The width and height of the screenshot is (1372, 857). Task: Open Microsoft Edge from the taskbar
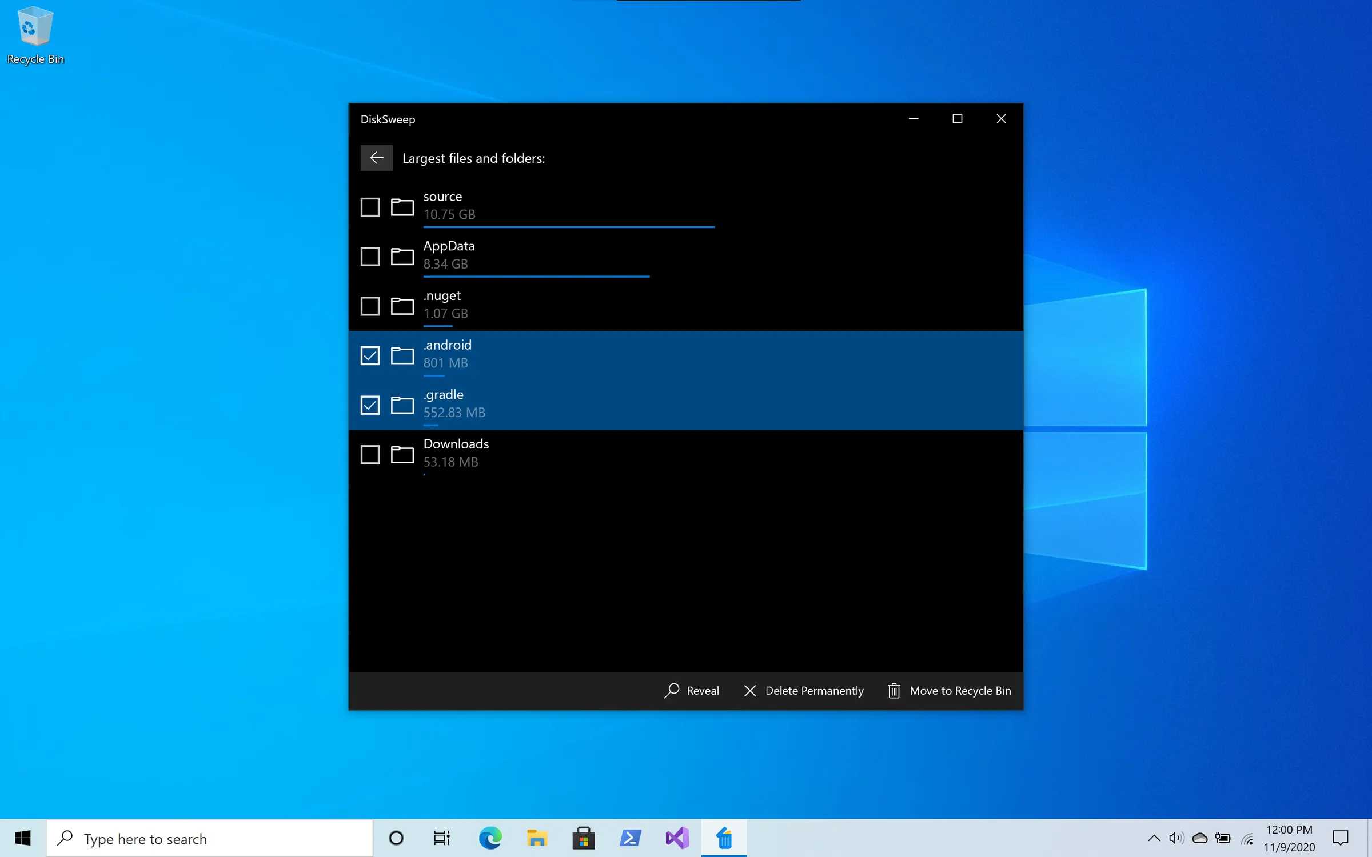(x=490, y=838)
